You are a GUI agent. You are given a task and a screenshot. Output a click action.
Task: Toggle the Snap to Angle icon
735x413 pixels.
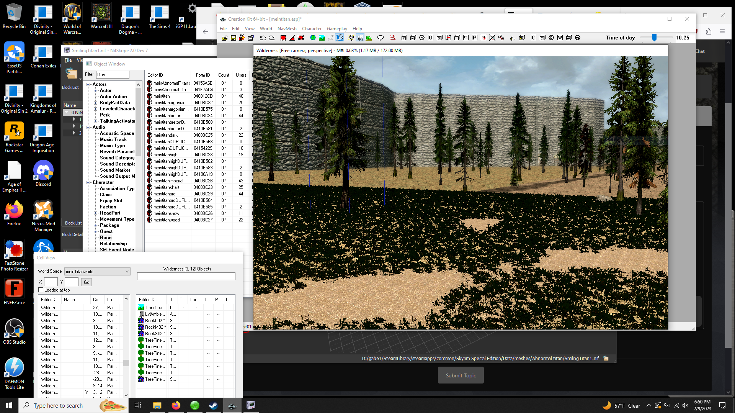pos(292,38)
